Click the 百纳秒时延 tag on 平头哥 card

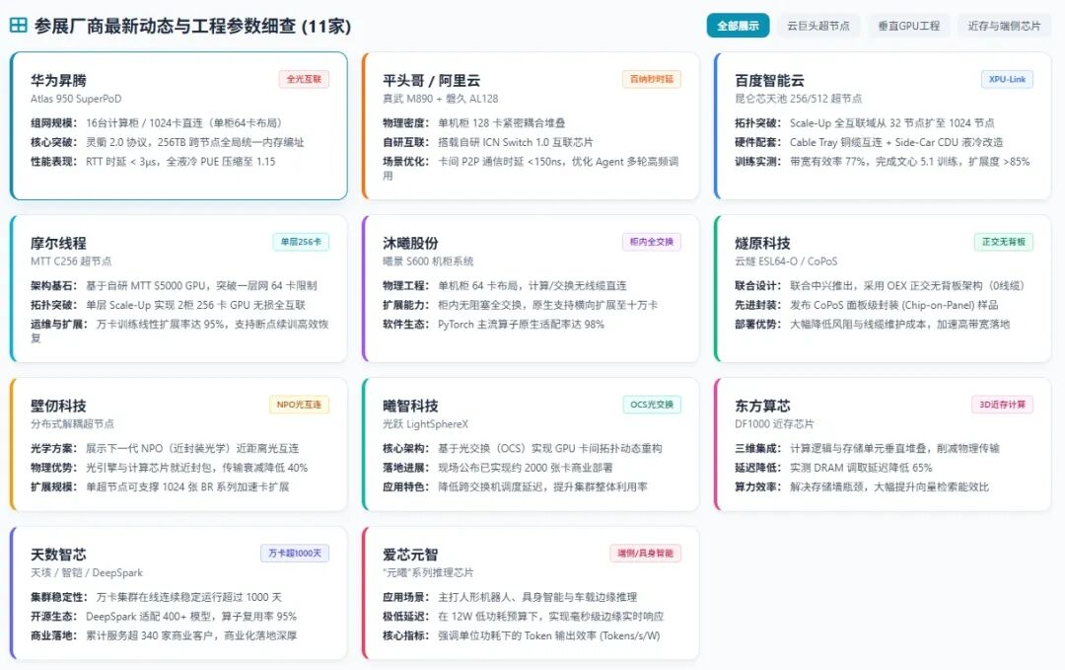(652, 79)
